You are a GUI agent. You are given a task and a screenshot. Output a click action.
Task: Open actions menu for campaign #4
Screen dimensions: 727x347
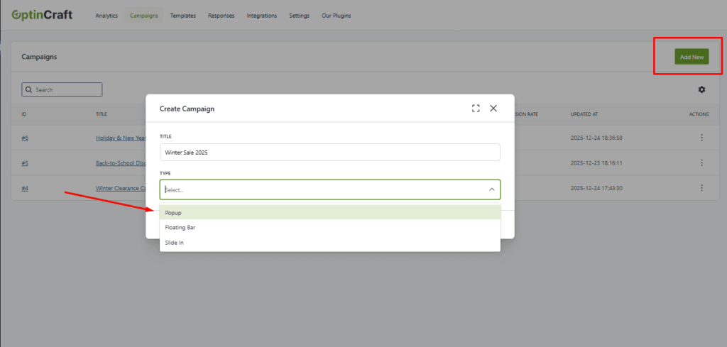tap(701, 188)
